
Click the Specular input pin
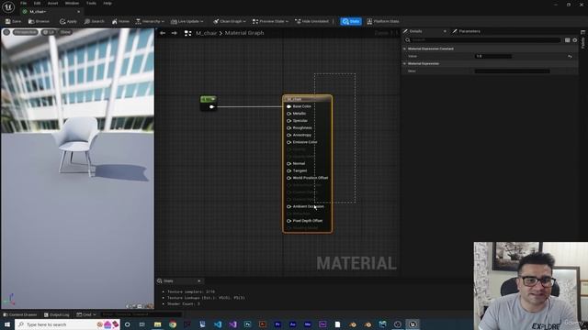click(289, 121)
